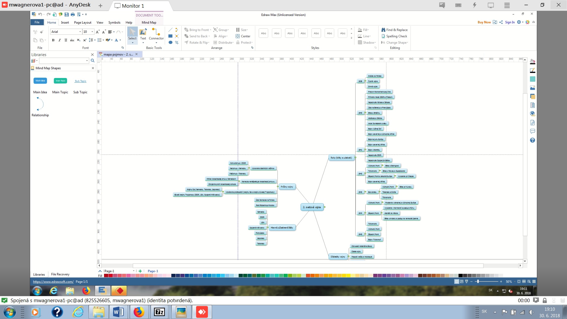This screenshot has width=567, height=319.
Task: Click fit-to-page icon in status bar
Action: pos(519,281)
